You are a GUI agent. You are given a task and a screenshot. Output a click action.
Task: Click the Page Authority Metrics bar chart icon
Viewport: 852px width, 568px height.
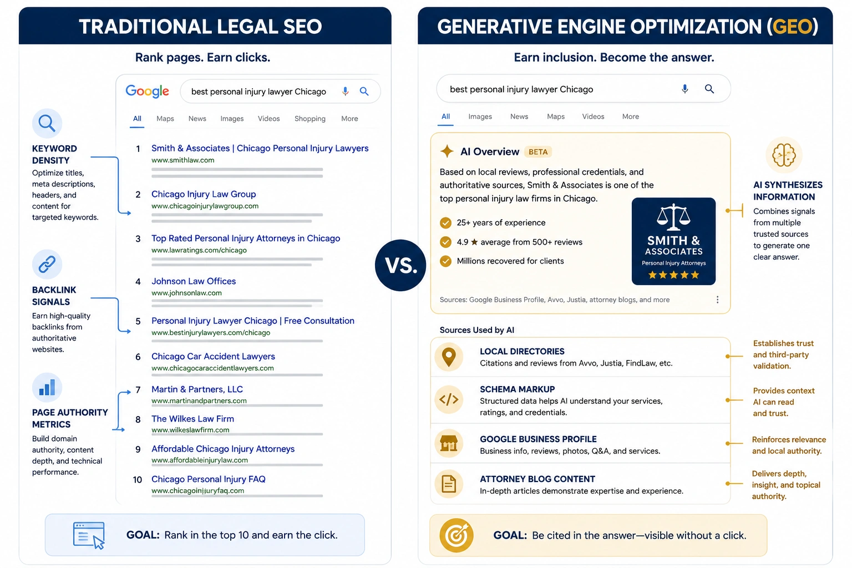tap(47, 387)
